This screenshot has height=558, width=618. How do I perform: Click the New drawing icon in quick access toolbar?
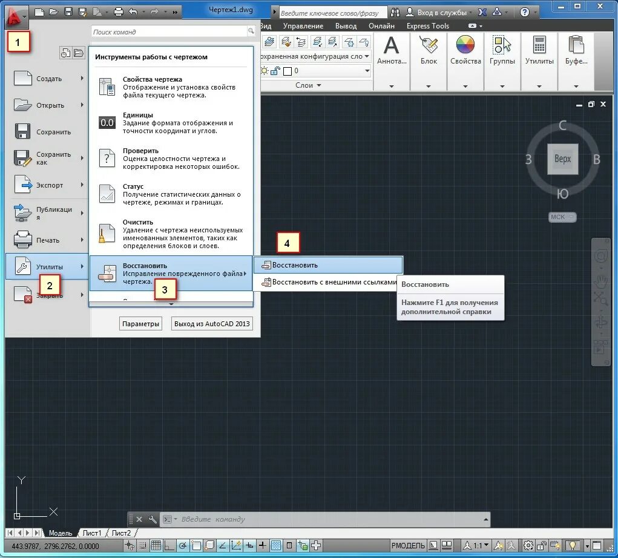click(39, 12)
